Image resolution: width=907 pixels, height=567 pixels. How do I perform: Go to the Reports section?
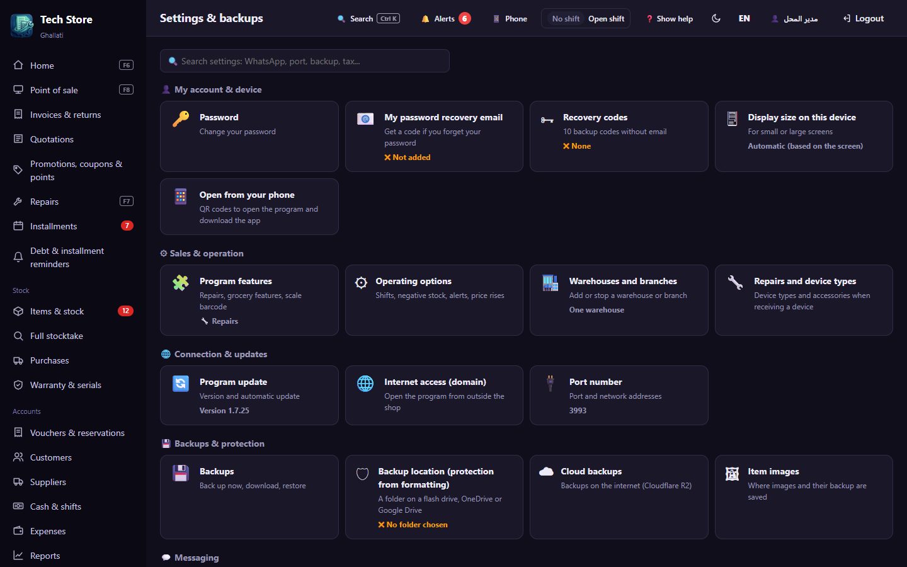pos(73,556)
